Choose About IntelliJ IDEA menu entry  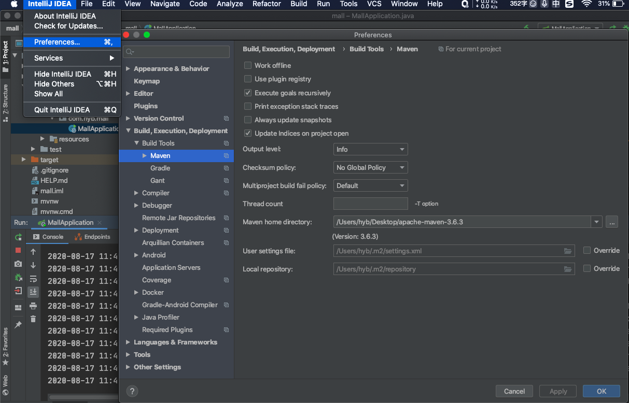tap(72, 16)
